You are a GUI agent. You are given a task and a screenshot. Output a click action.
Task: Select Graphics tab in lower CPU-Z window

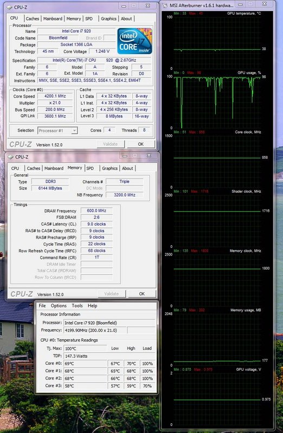(110, 168)
